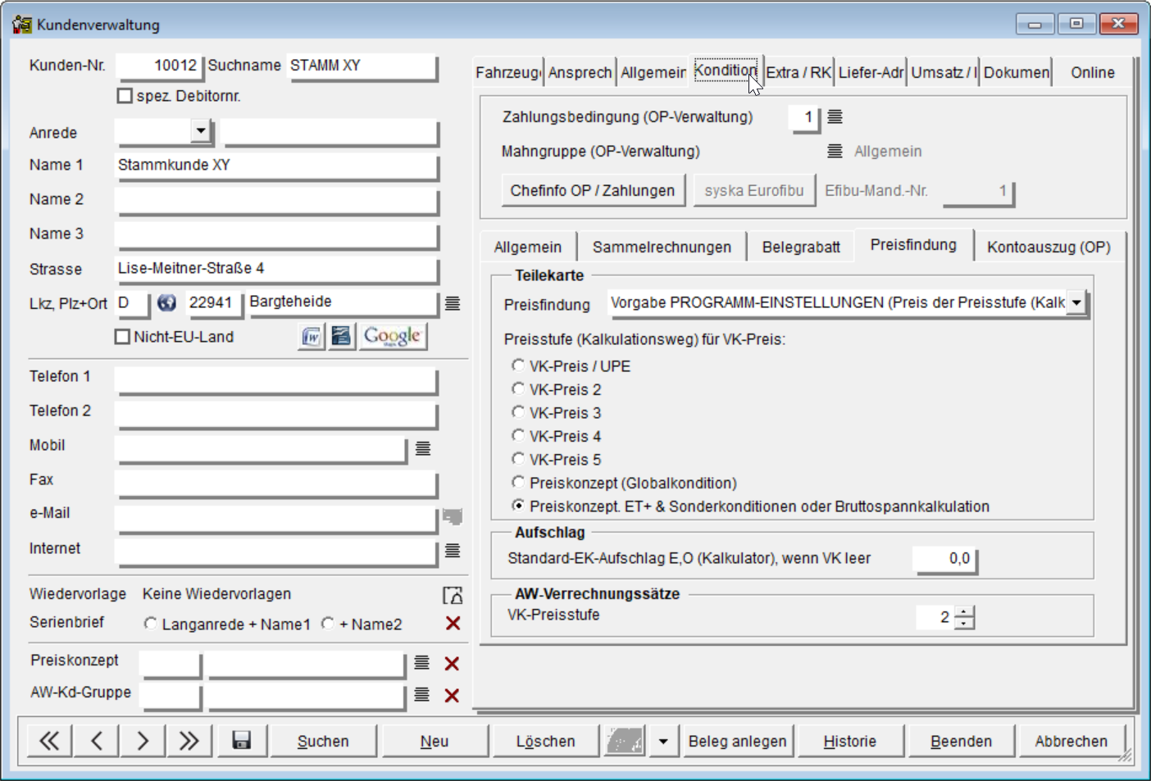
Task: Jump to last customer record
Action: coord(189,741)
